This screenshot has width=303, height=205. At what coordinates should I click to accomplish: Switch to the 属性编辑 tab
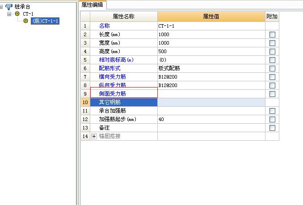[x=92, y=4]
